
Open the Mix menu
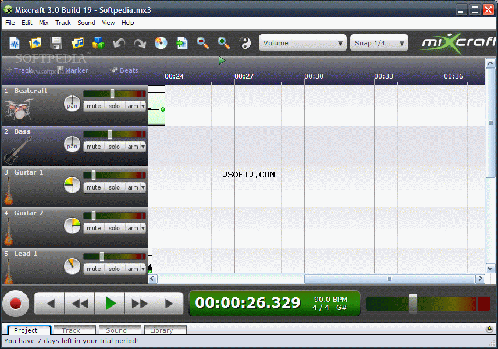point(44,23)
